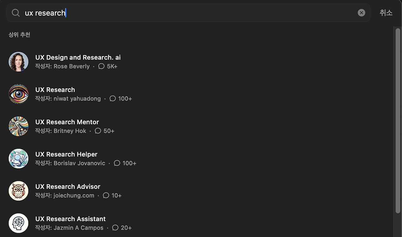
Task: Click inside the "ux research" search field
Action: click(x=188, y=13)
